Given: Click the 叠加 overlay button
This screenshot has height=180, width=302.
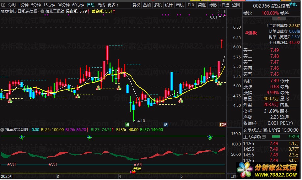Looking at the screenshot, I should click(x=147, y=5).
